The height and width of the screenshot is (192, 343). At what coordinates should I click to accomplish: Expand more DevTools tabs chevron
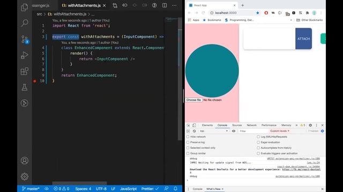click(296, 125)
